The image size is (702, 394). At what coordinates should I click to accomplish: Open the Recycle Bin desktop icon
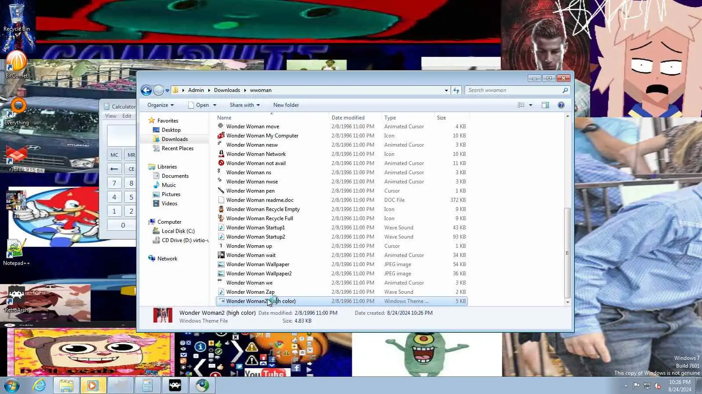17,18
